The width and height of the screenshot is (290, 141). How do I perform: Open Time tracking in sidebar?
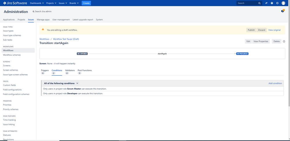tap(9, 120)
